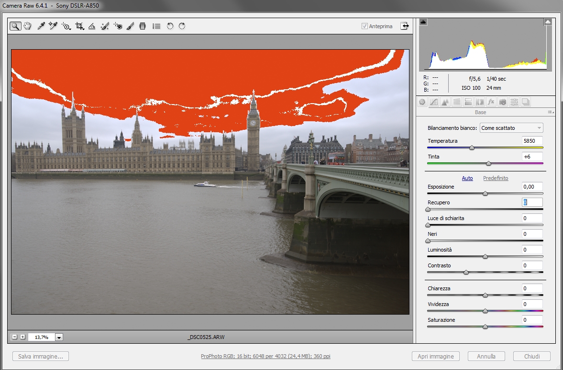Zoom in with the plus button
The width and height of the screenshot is (563, 370).
(22, 337)
